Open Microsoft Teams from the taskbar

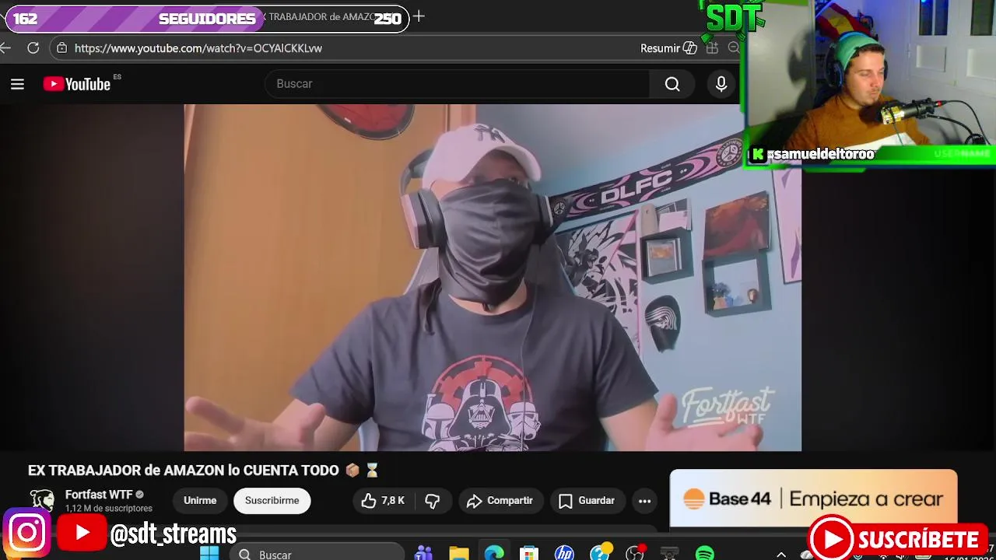[424, 553]
